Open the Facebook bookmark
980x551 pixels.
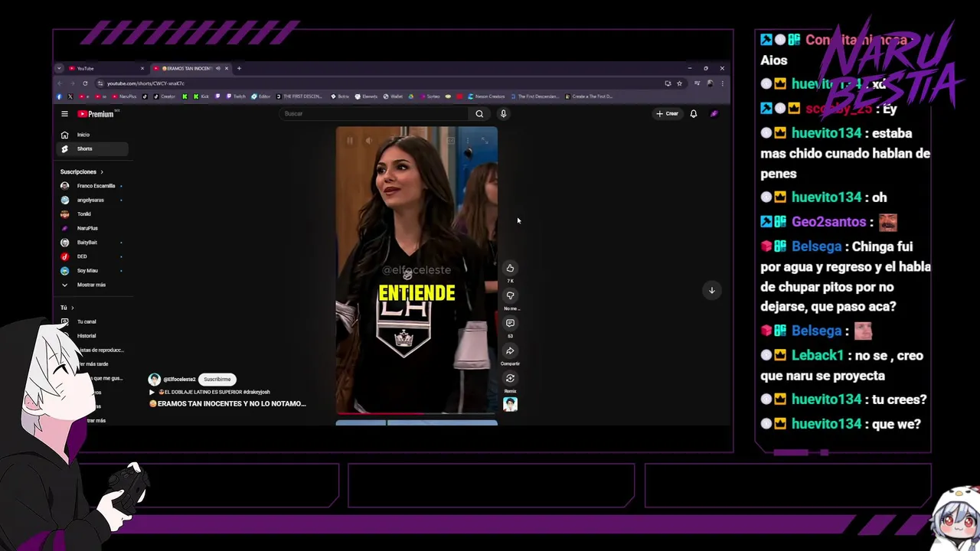pyautogui.click(x=59, y=96)
